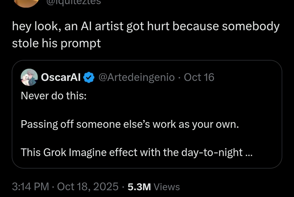Click the blue verified badge beside OscarAI
This screenshot has height=197, width=294.
(89, 78)
